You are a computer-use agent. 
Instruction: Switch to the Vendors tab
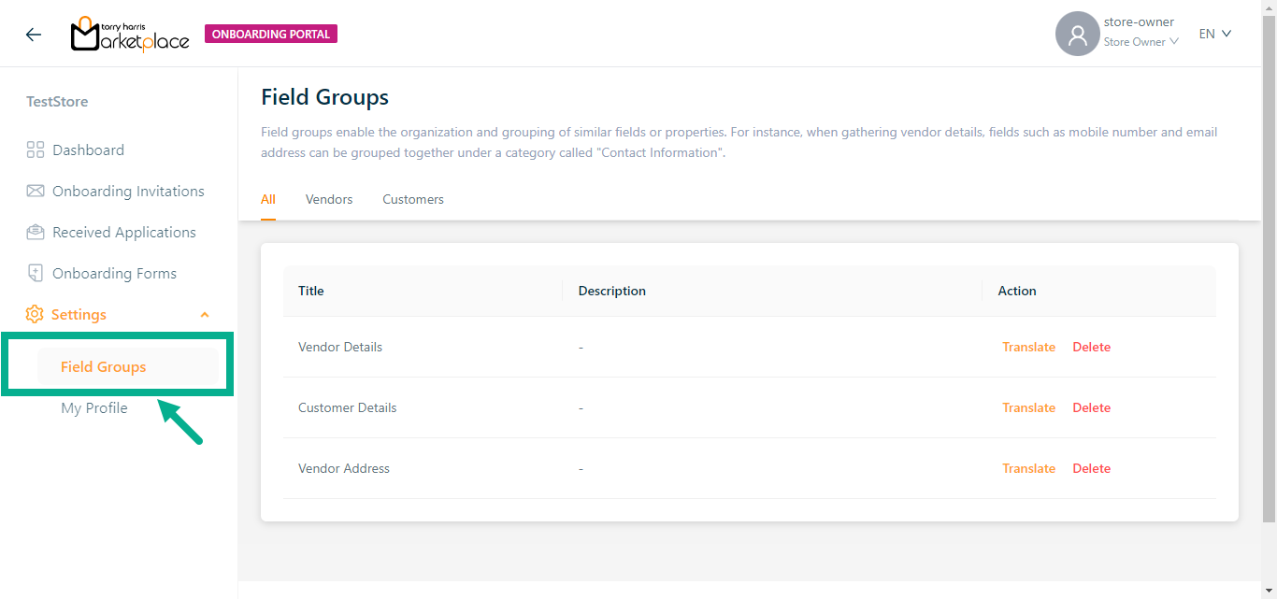[x=329, y=199]
